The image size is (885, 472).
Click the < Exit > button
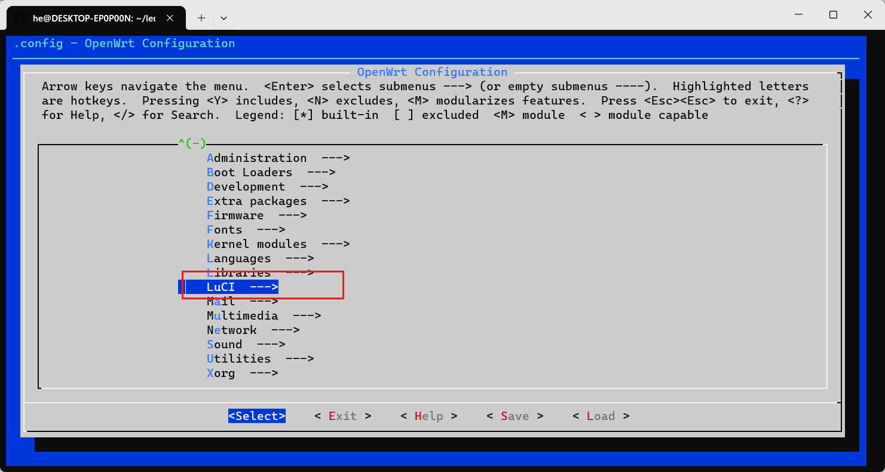[343, 416]
